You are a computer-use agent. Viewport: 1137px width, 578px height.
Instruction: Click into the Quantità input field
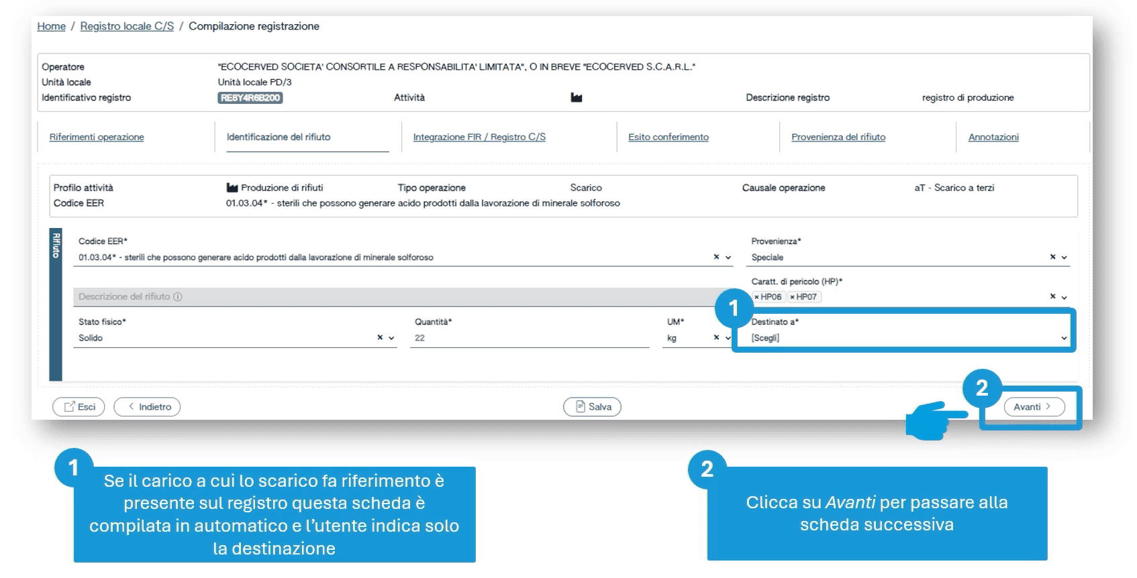click(x=529, y=338)
